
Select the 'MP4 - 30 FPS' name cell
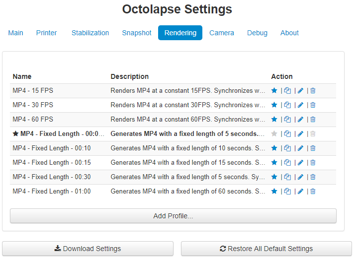[x=33, y=105]
